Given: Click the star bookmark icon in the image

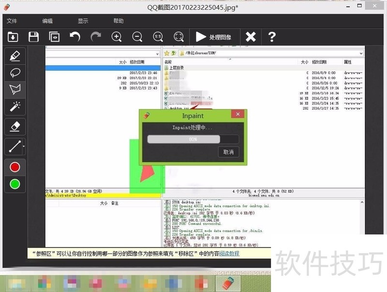Looking at the screenshot, I should click(166, 53).
